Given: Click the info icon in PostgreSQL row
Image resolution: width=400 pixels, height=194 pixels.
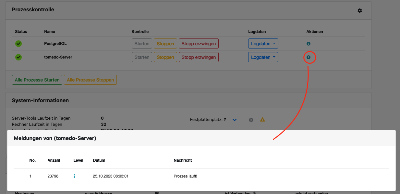Looking at the screenshot, I should [x=309, y=43].
